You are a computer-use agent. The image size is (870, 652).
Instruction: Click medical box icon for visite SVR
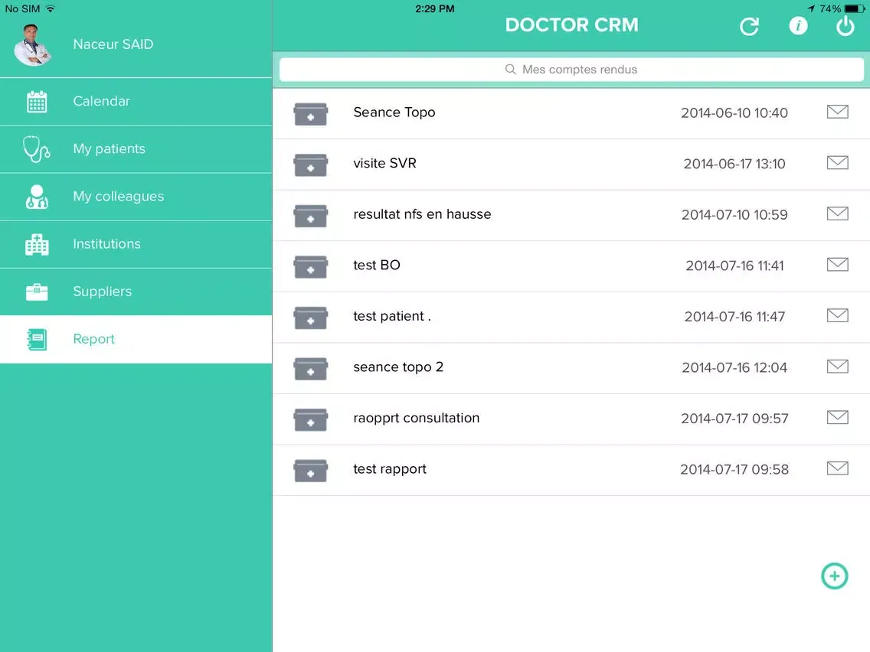pos(310,165)
